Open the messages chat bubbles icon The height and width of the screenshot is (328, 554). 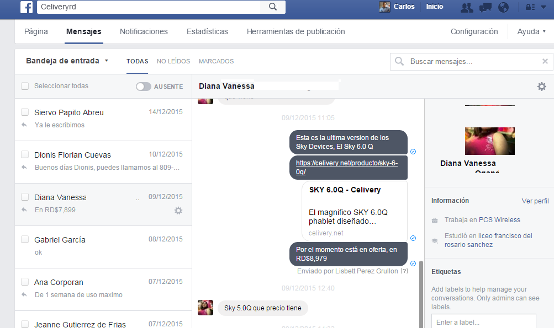coord(485,7)
